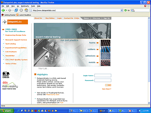Click the Stop loading icon
The width and height of the screenshot is (151, 113).
point(21,10)
